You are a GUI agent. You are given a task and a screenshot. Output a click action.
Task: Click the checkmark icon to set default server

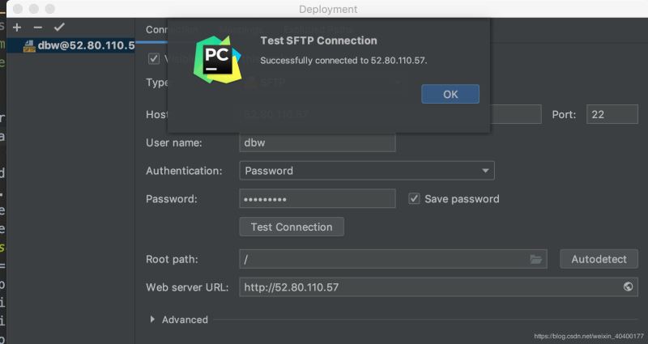[x=58, y=28]
